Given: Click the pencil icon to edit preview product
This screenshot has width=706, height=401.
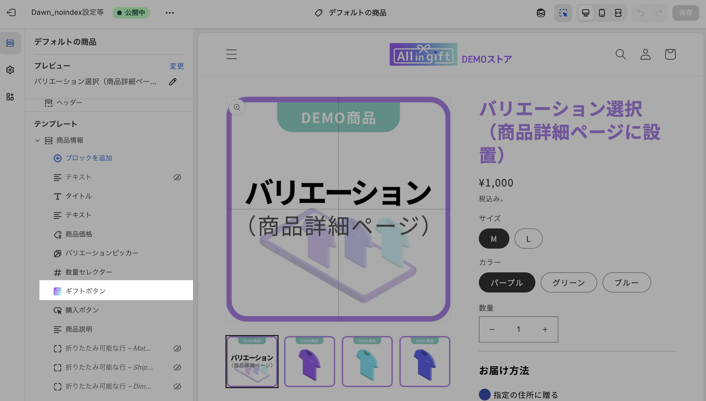Looking at the screenshot, I should [x=173, y=82].
